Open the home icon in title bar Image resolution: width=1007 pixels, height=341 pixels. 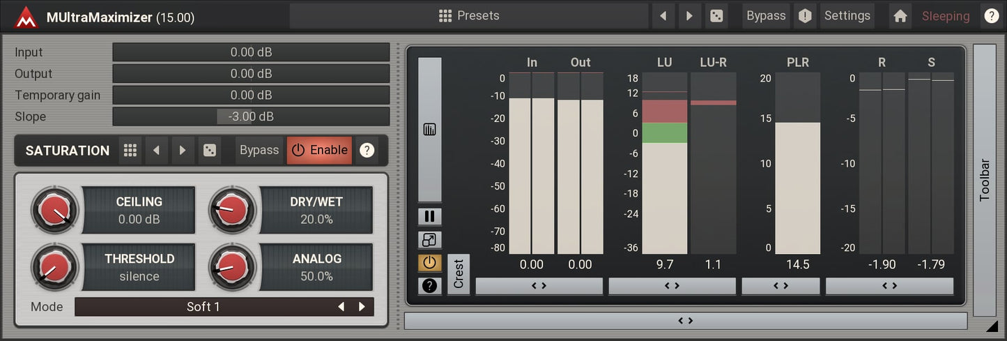[x=900, y=16]
